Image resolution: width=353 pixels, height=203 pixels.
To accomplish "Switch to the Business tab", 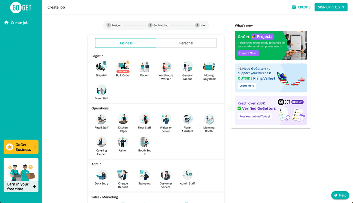I will 126,43.
